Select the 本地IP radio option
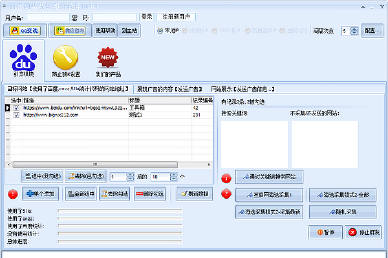 [160, 31]
